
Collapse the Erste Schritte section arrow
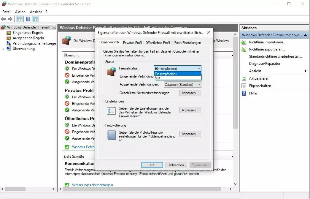(x=232, y=157)
